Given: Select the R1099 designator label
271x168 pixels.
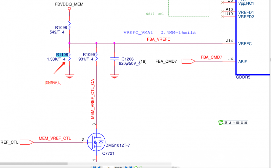Looking at the screenshot, I should [89, 55].
